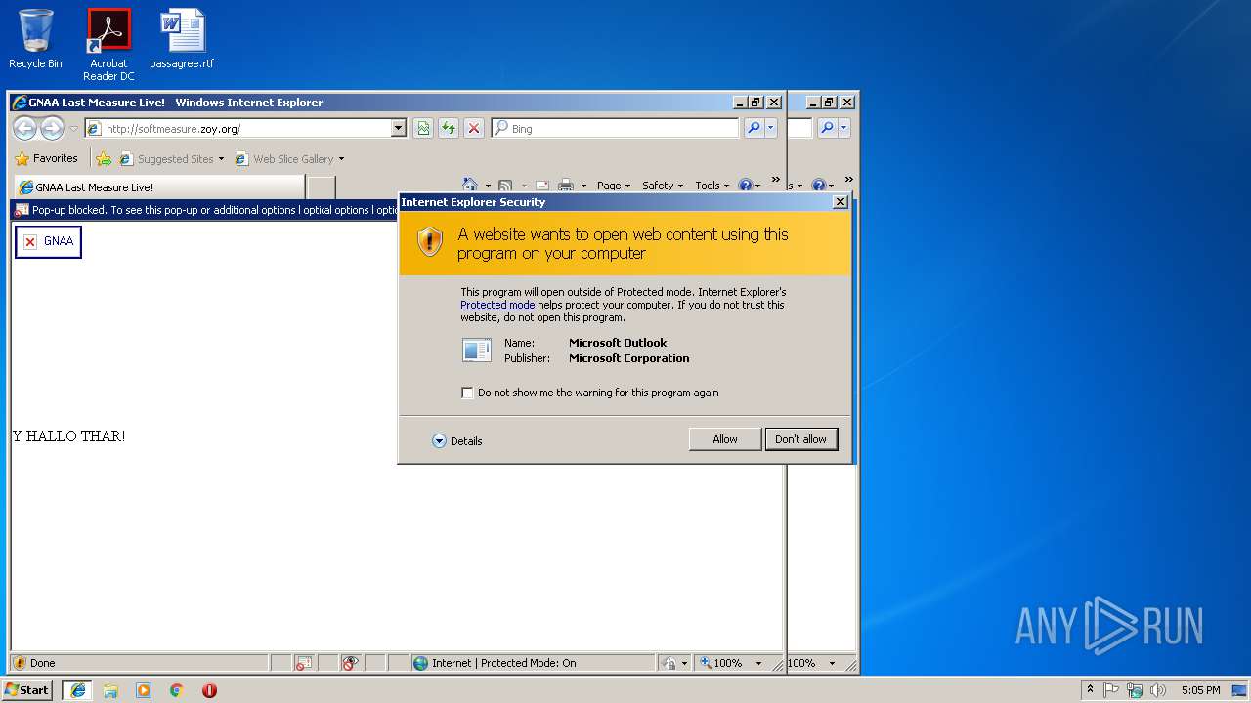The width and height of the screenshot is (1251, 703).
Task: Open the Home button dropdown arrow
Action: (487, 186)
